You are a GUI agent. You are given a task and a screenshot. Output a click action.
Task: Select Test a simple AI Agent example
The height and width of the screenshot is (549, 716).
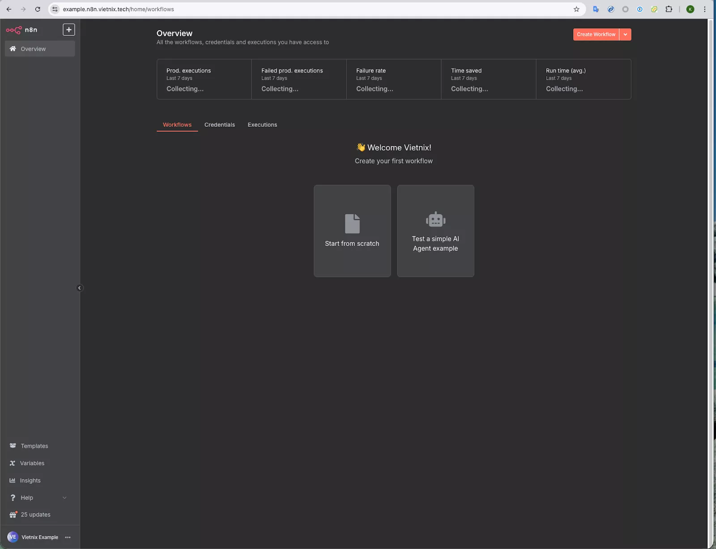435,231
